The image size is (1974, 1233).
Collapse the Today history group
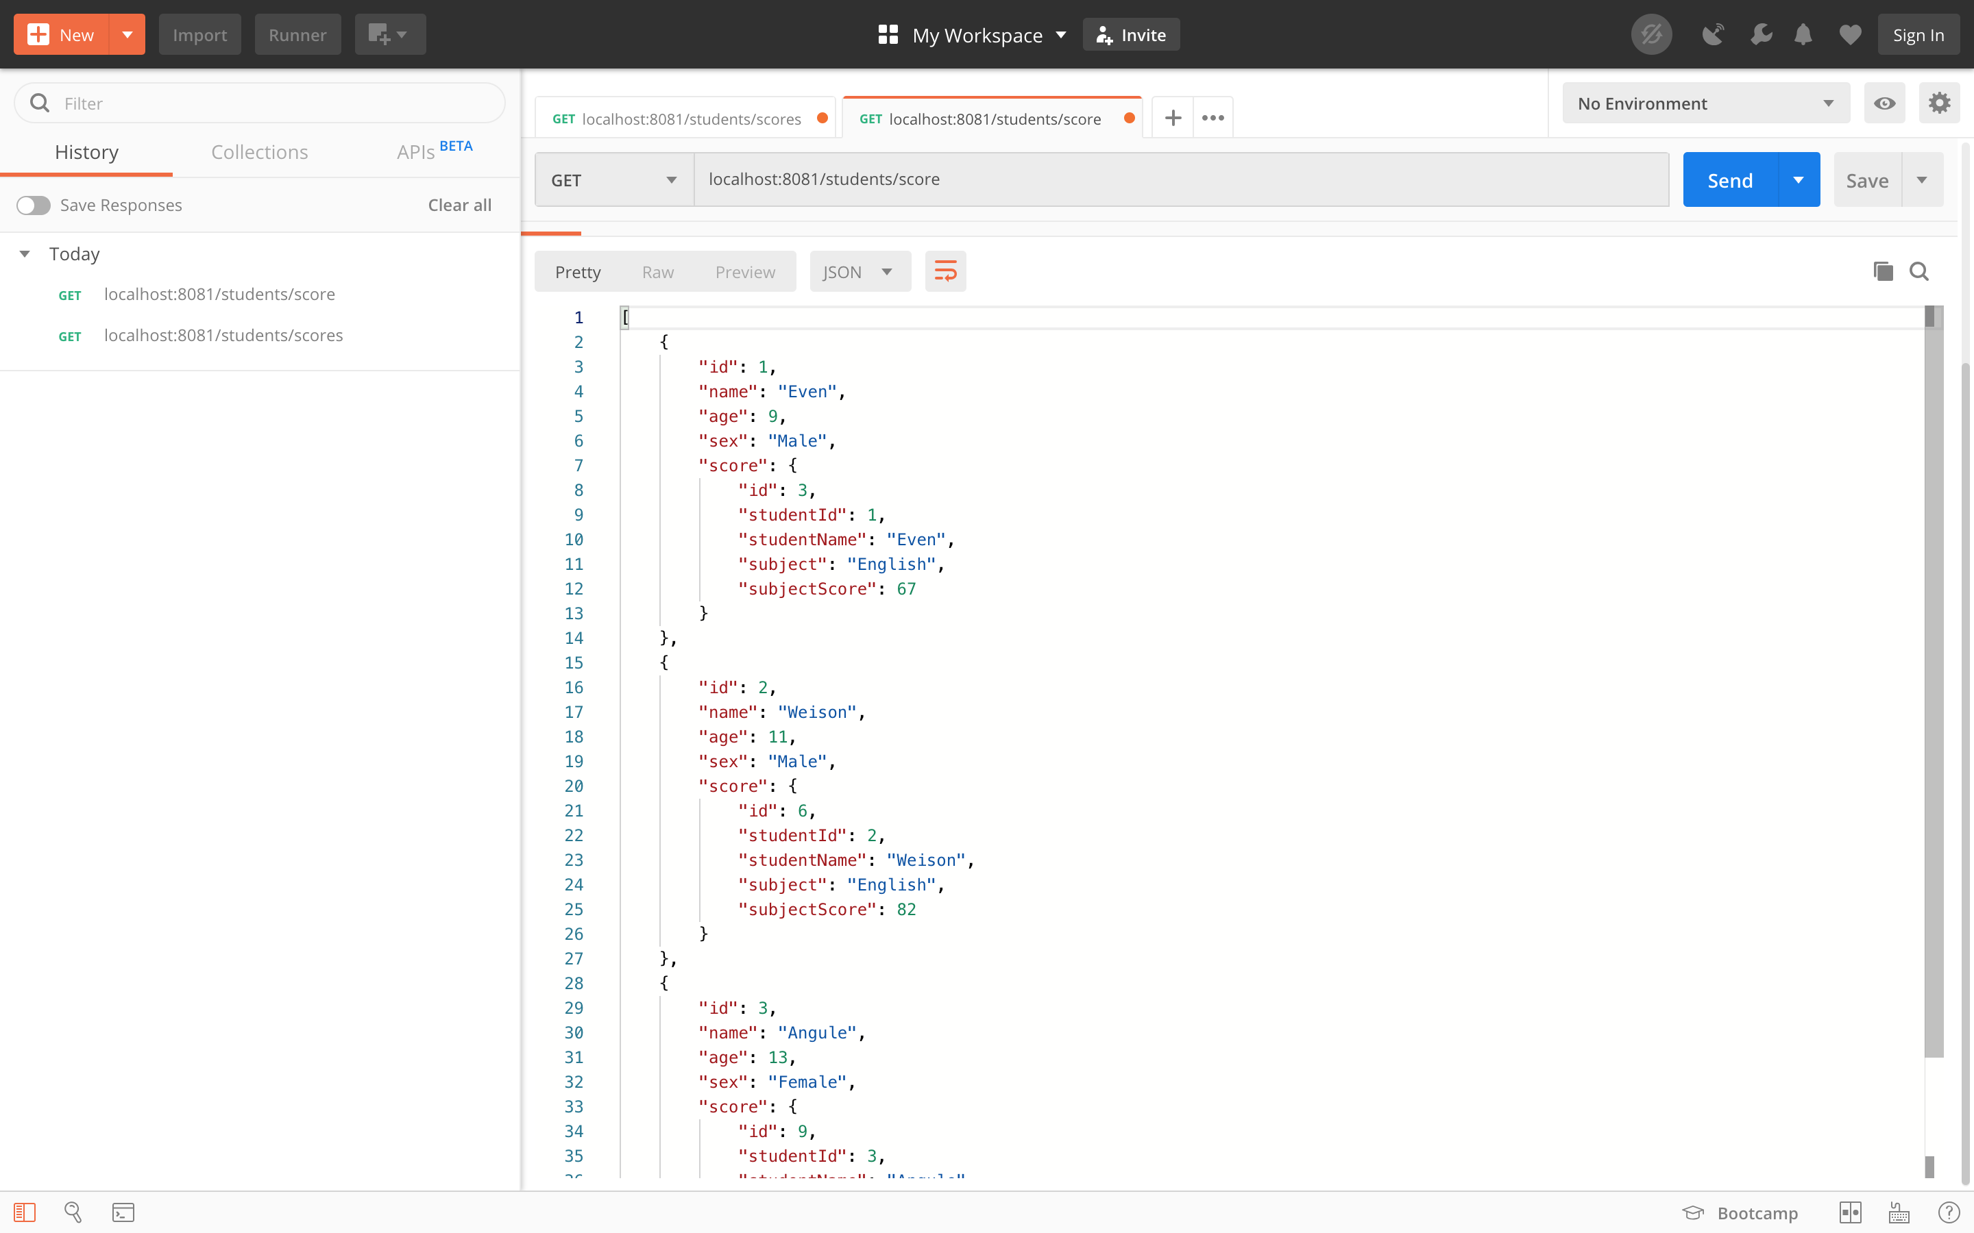coord(25,253)
